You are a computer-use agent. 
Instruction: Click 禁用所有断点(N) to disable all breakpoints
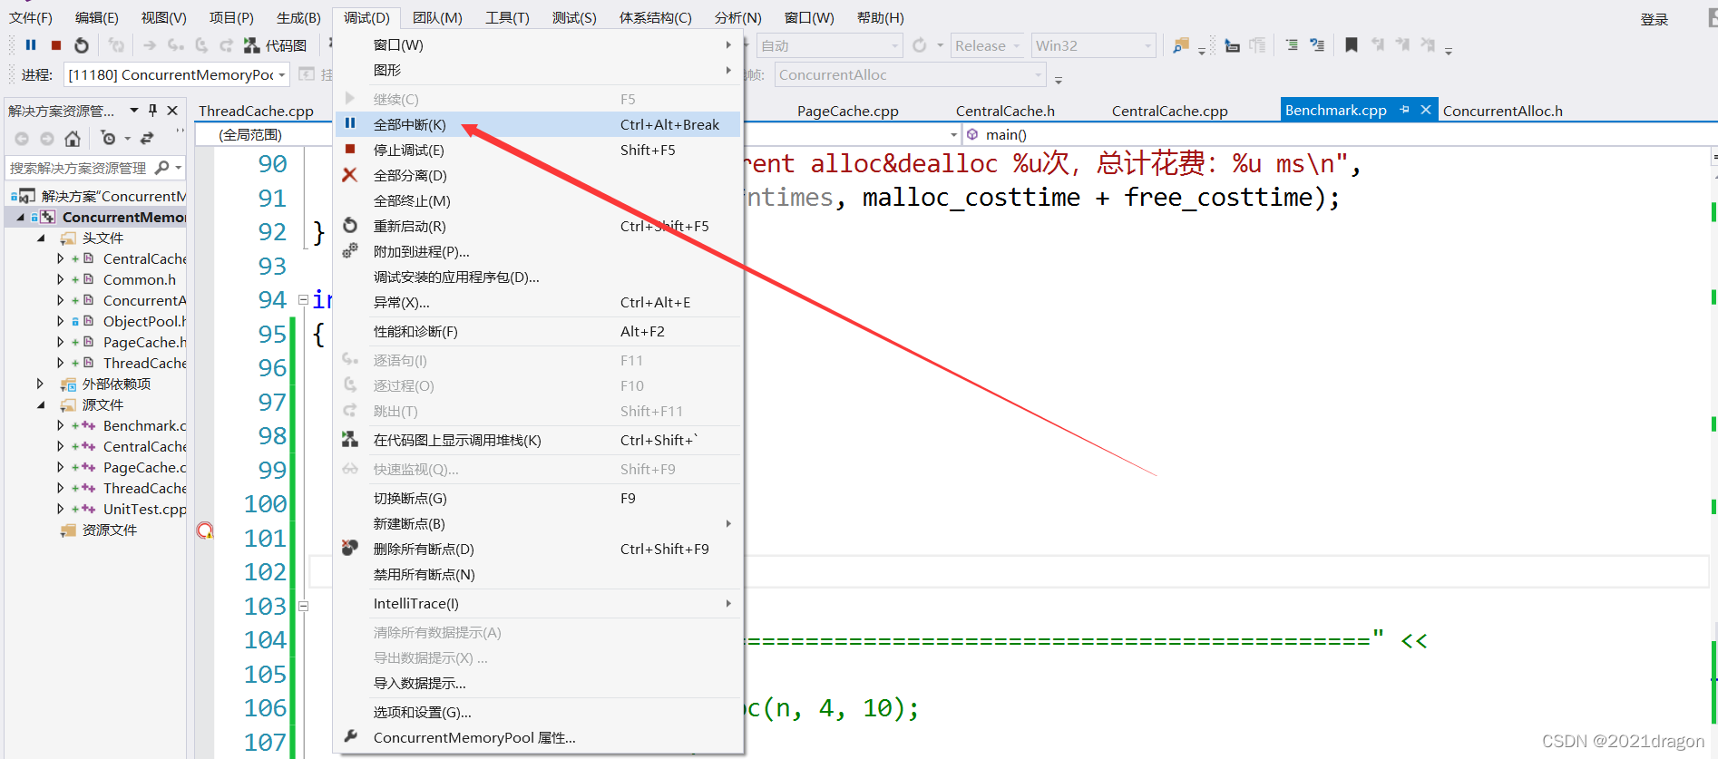click(538, 574)
